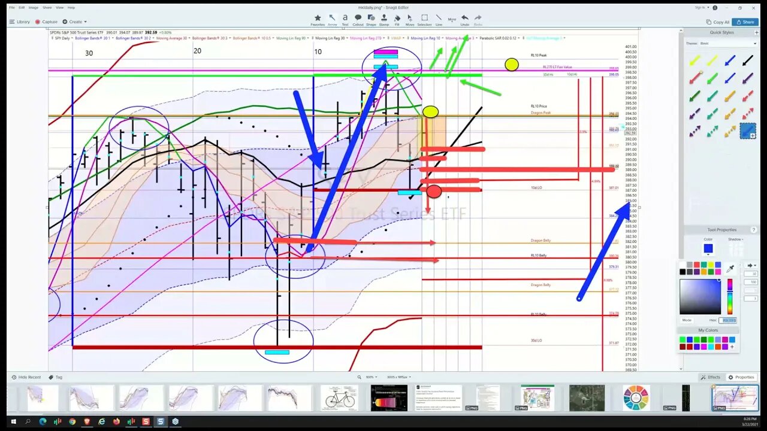Open the Image menu

34,8
